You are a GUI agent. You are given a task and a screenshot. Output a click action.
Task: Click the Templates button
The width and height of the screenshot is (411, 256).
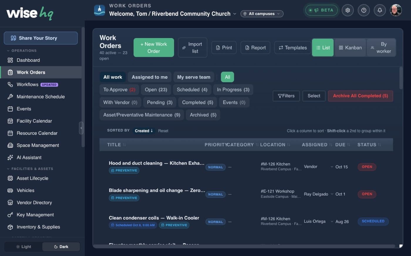click(x=293, y=48)
